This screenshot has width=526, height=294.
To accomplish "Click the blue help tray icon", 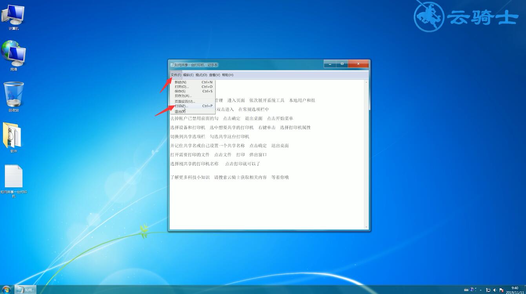I will tap(472, 290).
